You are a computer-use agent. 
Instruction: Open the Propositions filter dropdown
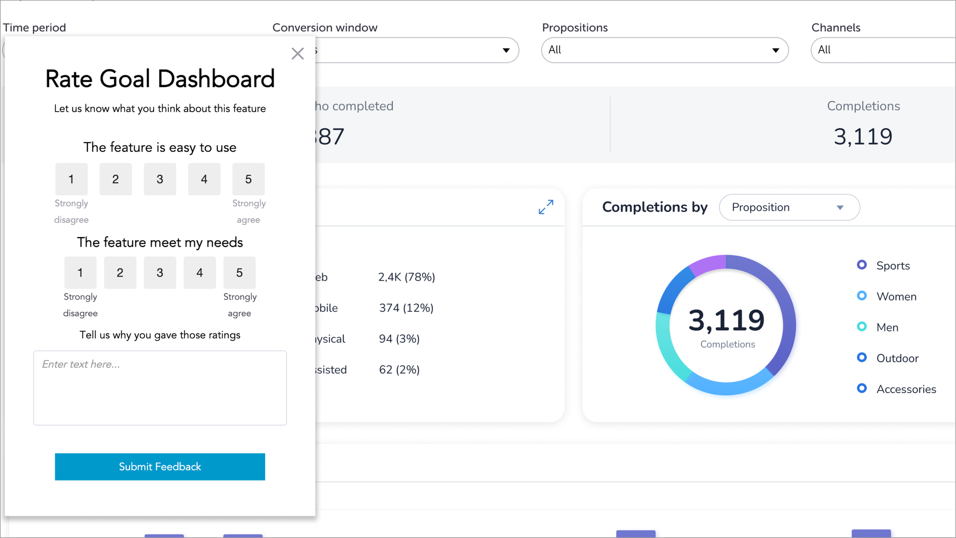(x=665, y=50)
